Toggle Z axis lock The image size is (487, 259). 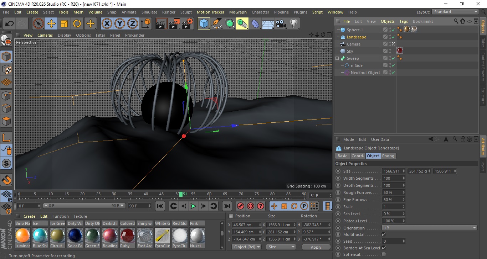coord(133,24)
